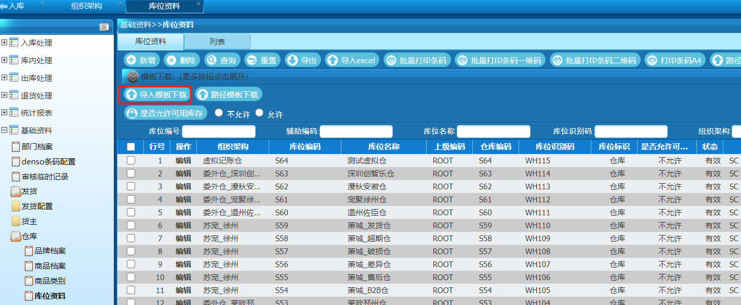This screenshot has width=741, height=305.
Task: Click 批量打印条码二维码 button
Action: 596,60
